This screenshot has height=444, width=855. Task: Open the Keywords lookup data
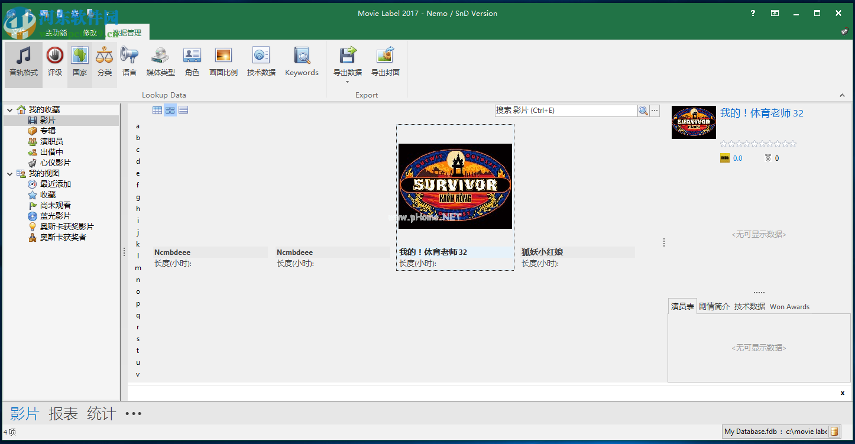[302, 64]
